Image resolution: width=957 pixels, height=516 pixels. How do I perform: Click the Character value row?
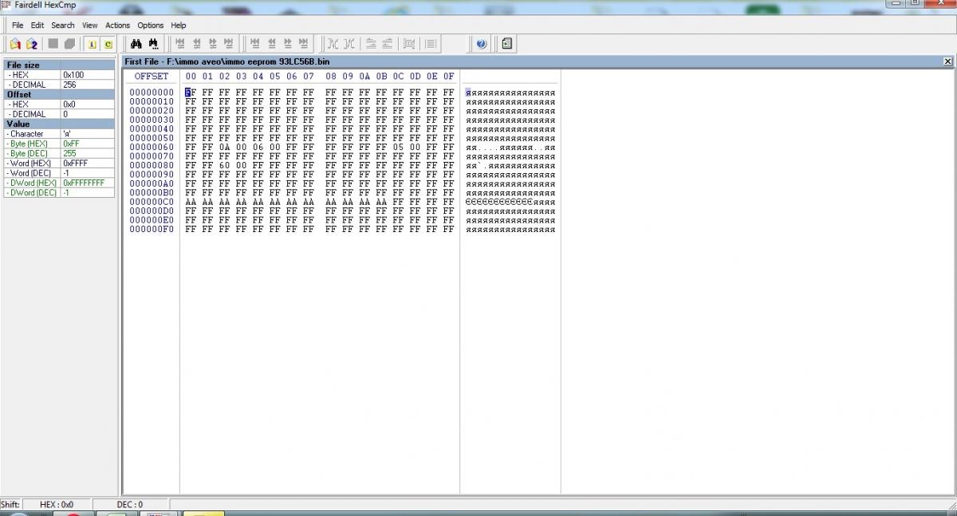pyautogui.click(x=59, y=134)
